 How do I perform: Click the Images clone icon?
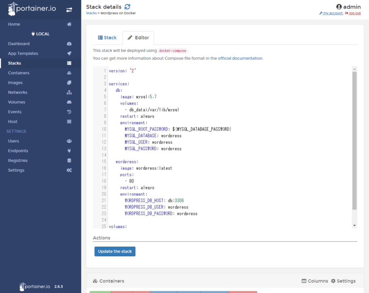(x=69, y=82)
